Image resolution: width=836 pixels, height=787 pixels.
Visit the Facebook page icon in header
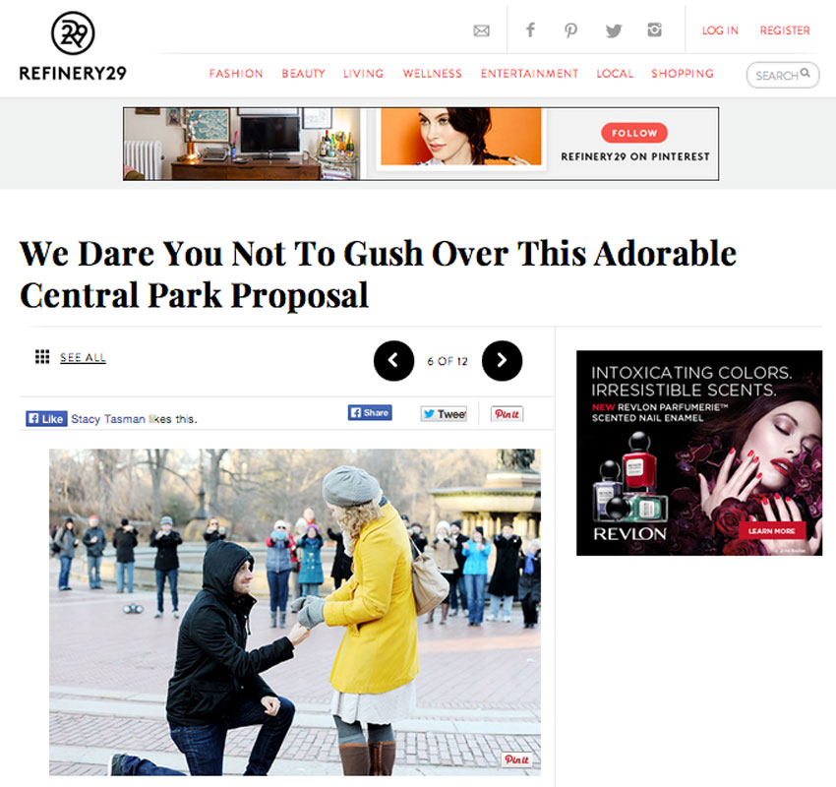pos(530,30)
